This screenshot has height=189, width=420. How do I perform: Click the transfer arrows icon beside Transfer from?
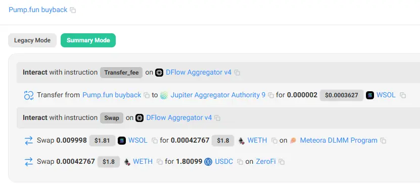29,95
